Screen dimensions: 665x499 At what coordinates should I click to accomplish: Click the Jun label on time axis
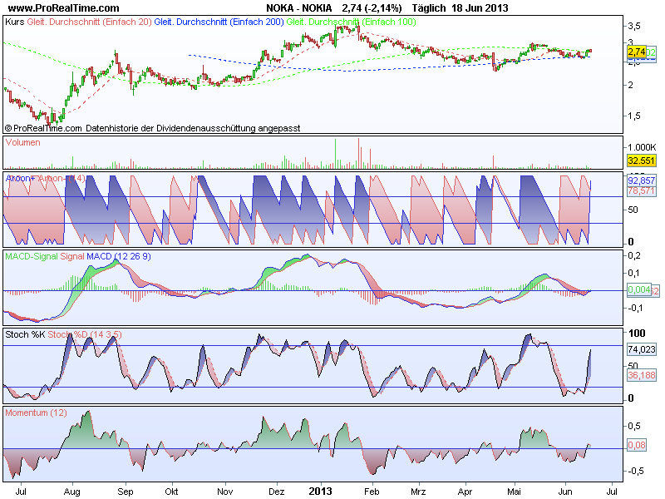tap(565, 492)
